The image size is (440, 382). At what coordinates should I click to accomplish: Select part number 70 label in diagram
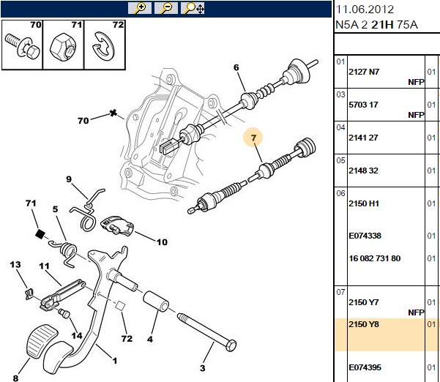coord(83,121)
